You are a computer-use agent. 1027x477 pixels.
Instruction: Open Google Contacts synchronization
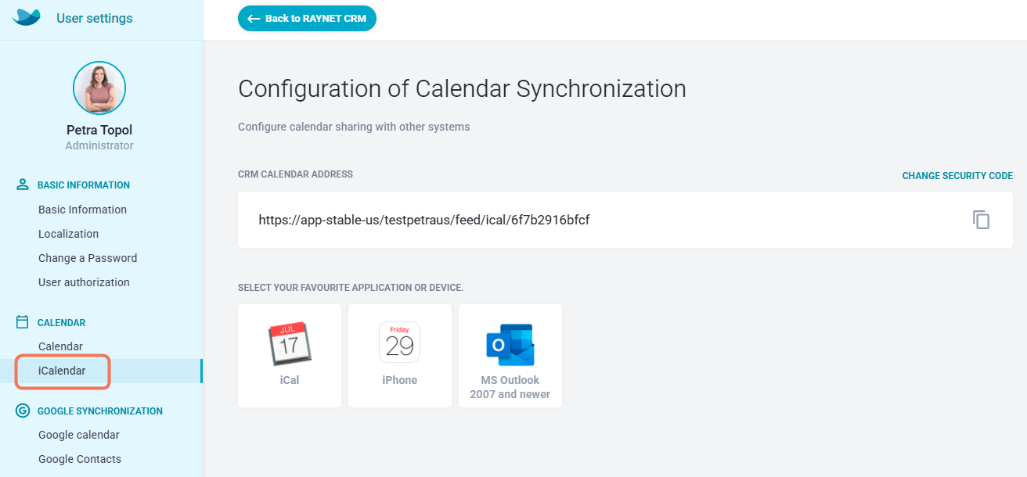coord(80,459)
